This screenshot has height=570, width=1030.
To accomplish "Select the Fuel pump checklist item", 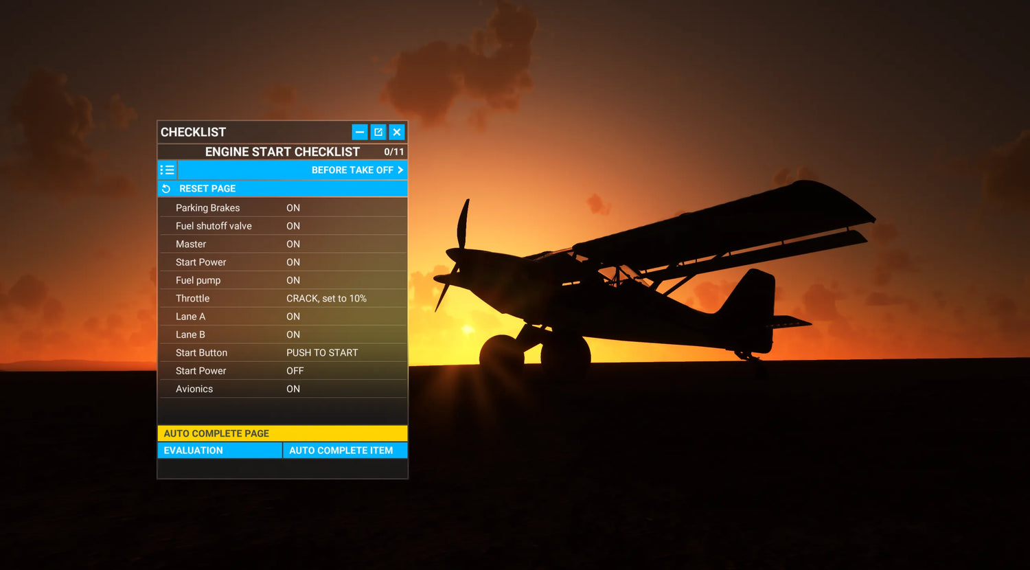I will coord(282,280).
